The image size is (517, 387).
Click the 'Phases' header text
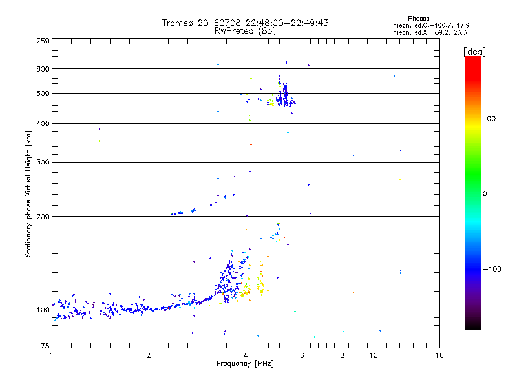pyautogui.click(x=418, y=19)
